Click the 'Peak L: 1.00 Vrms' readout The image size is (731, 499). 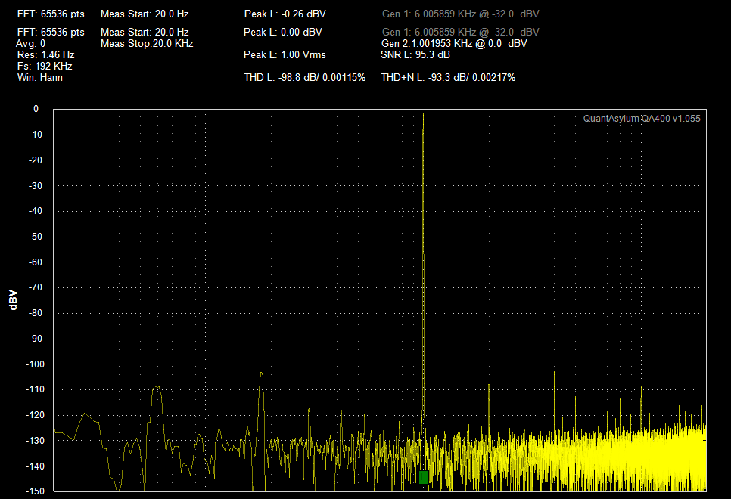285,55
